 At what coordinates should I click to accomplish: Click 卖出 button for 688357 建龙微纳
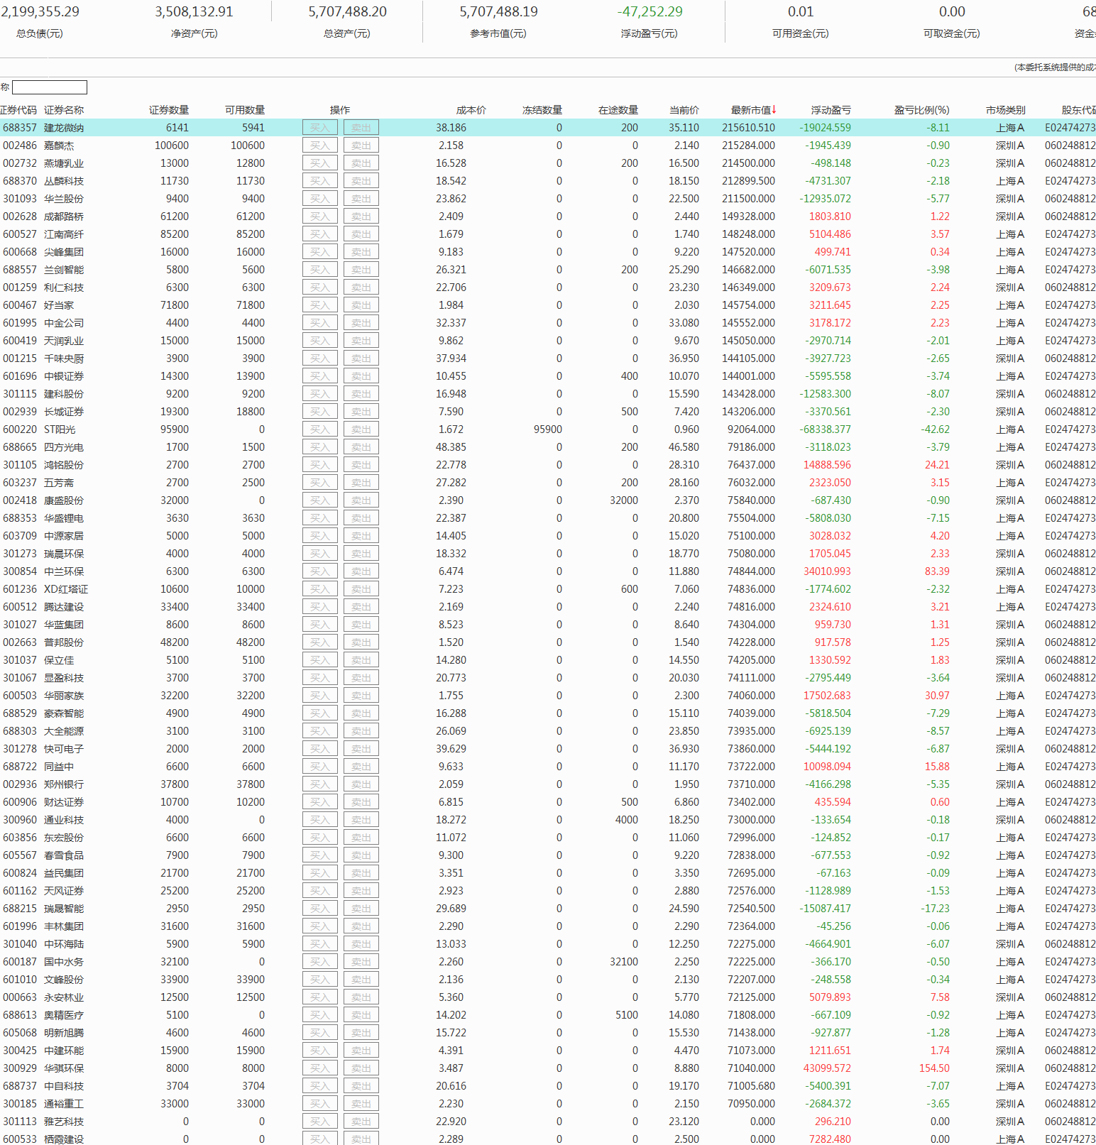click(361, 128)
